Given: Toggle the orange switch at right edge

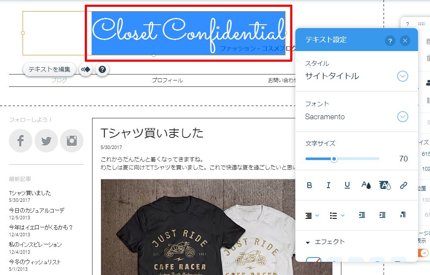Looking at the screenshot, I should click(424, 252).
